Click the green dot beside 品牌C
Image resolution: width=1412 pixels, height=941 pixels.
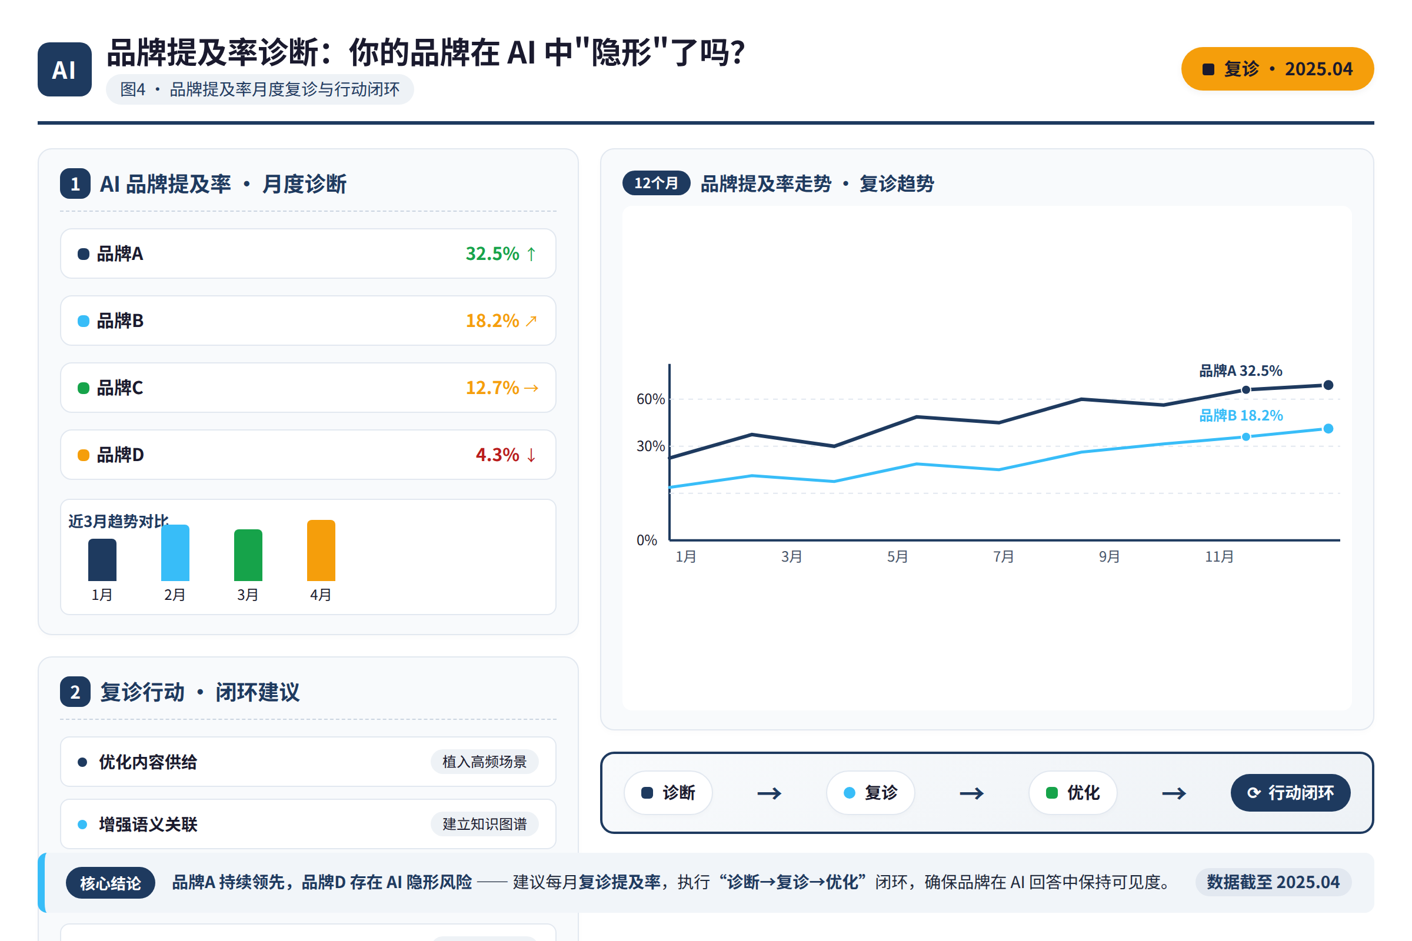coord(84,388)
